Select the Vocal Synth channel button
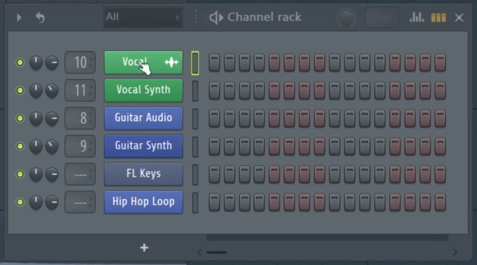The height and width of the screenshot is (265, 477). coord(144,90)
